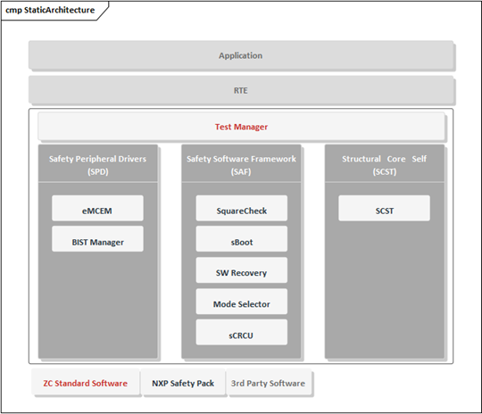Screen dimensions: 482x414
Task: Click the RTE layer block
Action: click(241, 90)
